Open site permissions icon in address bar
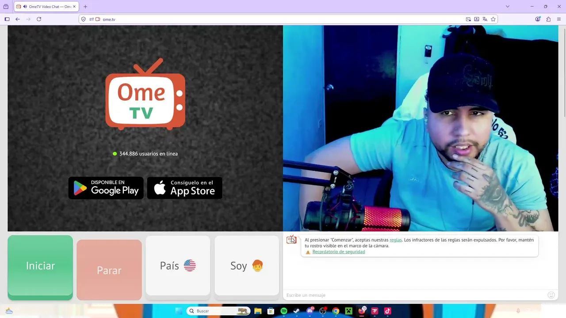The image size is (566, 318). (x=92, y=19)
